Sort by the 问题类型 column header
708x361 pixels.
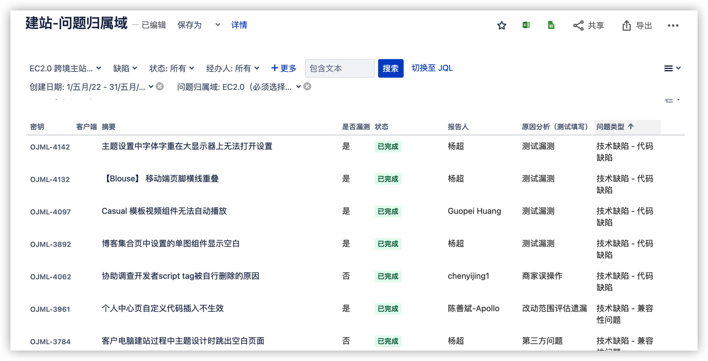[610, 127]
